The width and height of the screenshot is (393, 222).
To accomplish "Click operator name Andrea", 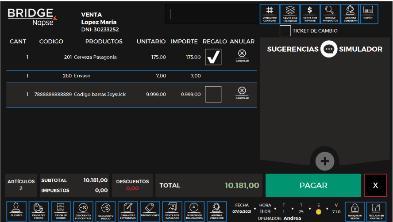I will [x=292, y=218].
